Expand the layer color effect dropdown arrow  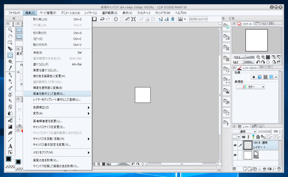coord(276,77)
